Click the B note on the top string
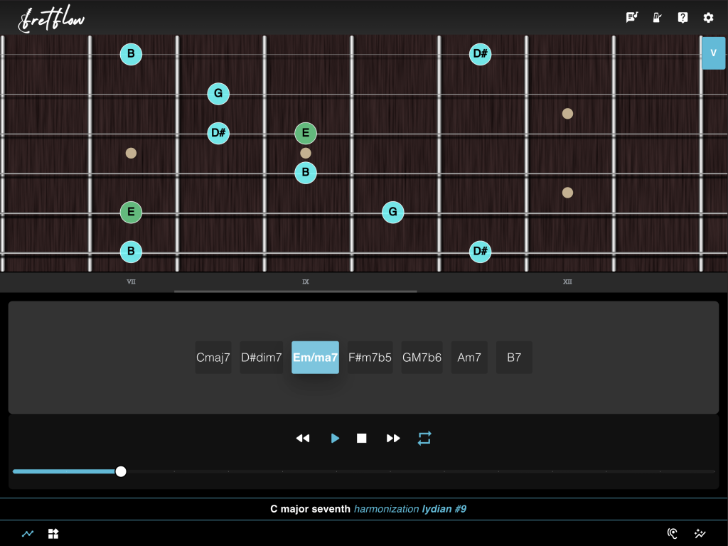This screenshot has width=728, height=546. pyautogui.click(x=131, y=54)
